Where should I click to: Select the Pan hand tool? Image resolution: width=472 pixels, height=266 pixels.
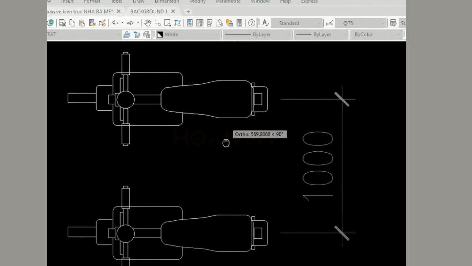(x=148, y=23)
